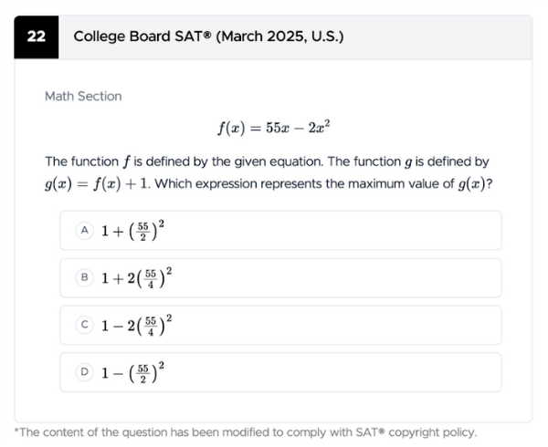The width and height of the screenshot is (548, 447).
Task: Click the expression 1 − (55/2)² in option D
Action: [132, 372]
